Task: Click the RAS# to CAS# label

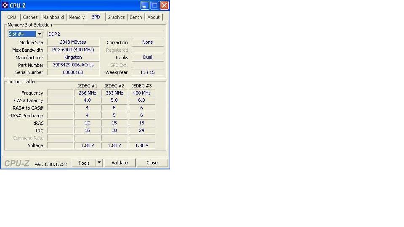Action: (x=28, y=108)
